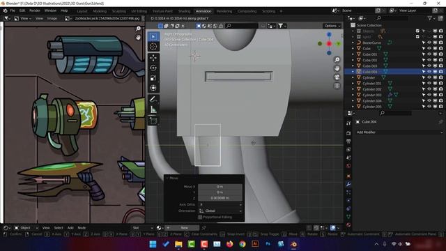
Task: Choose the Rotate tool in viewport toolbar
Action: pyautogui.click(x=153, y=68)
